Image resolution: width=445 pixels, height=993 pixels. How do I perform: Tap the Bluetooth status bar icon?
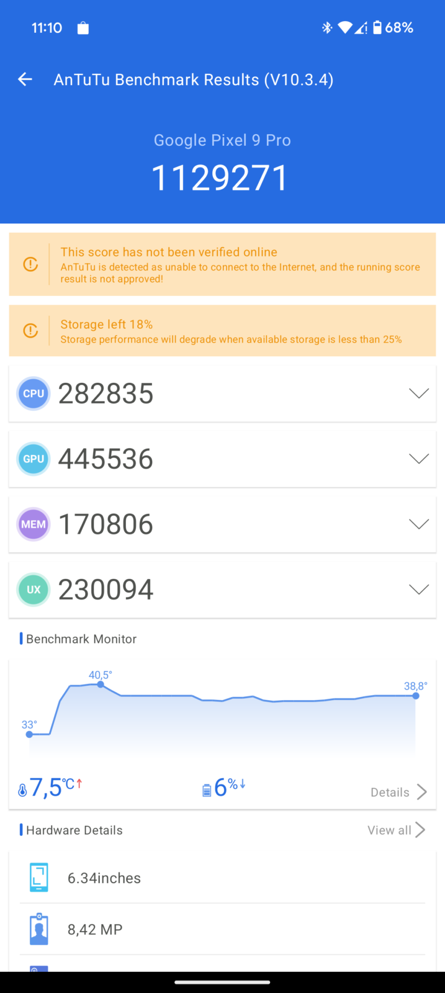point(326,28)
